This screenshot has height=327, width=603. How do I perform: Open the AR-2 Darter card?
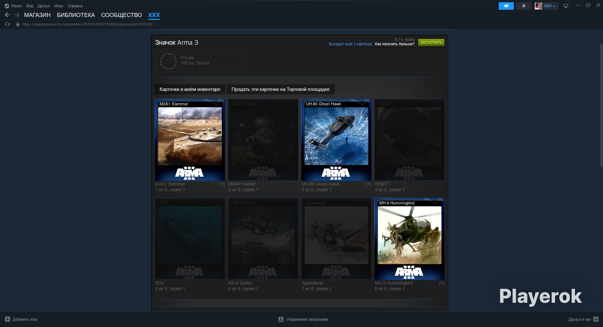click(263, 239)
